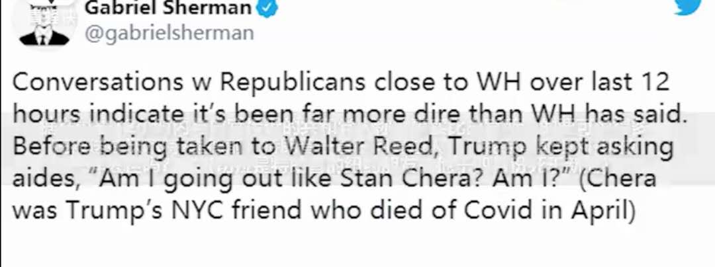Screen dimensions: 715x267
Task: Click the Twitter bird logo
Action: click(x=689, y=5)
